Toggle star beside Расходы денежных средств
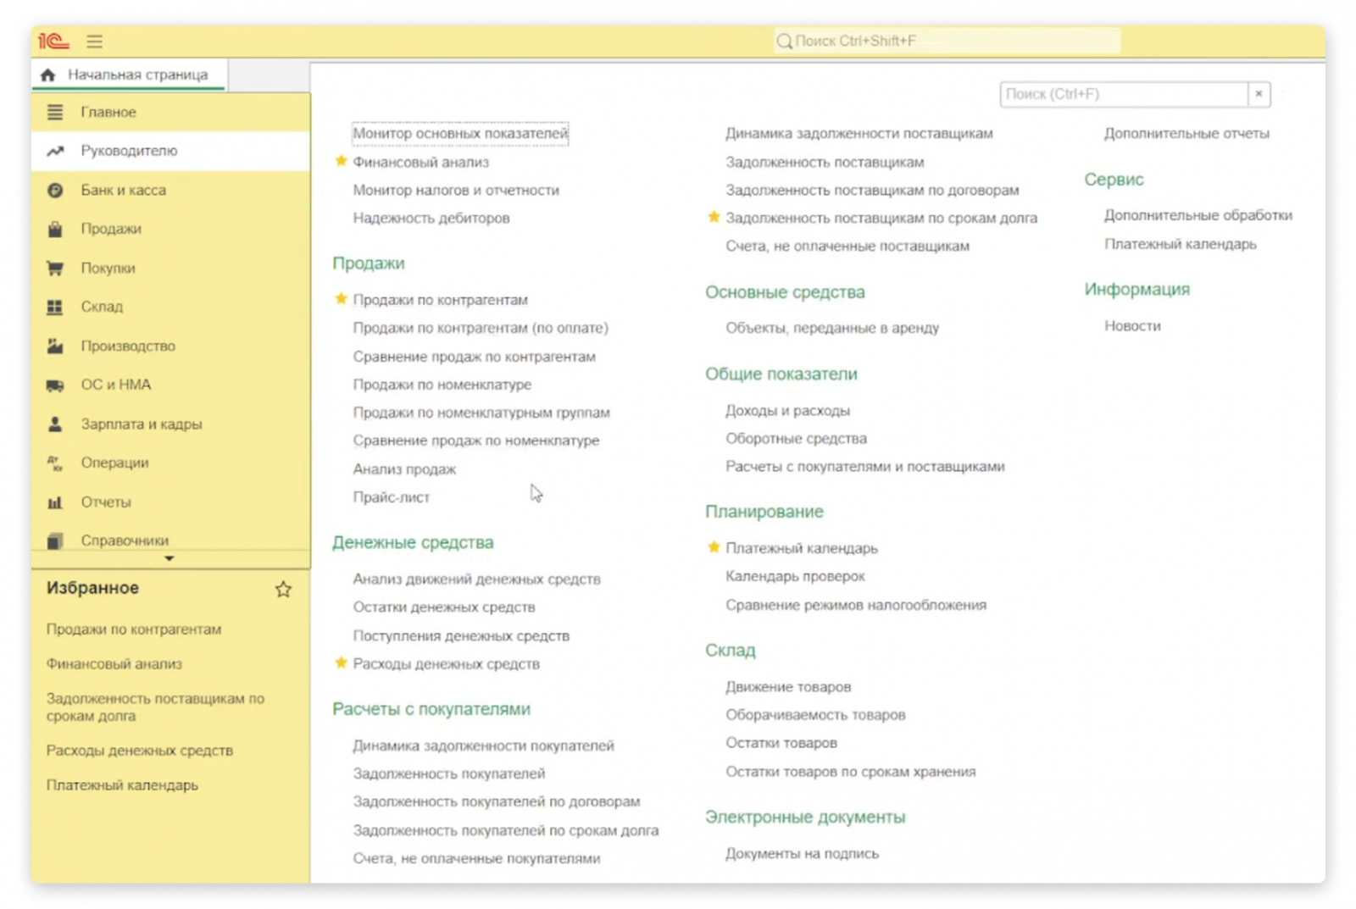This screenshot has width=1356, height=909. tap(341, 663)
